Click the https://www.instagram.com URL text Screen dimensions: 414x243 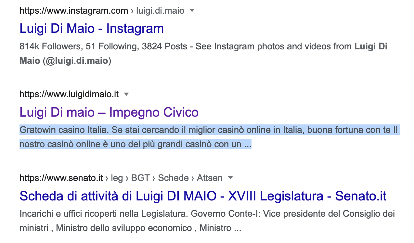73,11
